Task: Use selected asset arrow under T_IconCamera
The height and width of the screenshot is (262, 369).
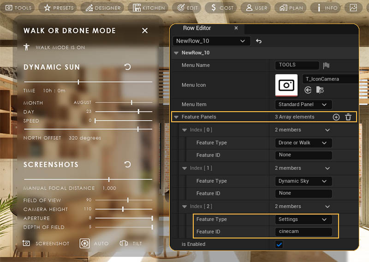Action: 308,90
